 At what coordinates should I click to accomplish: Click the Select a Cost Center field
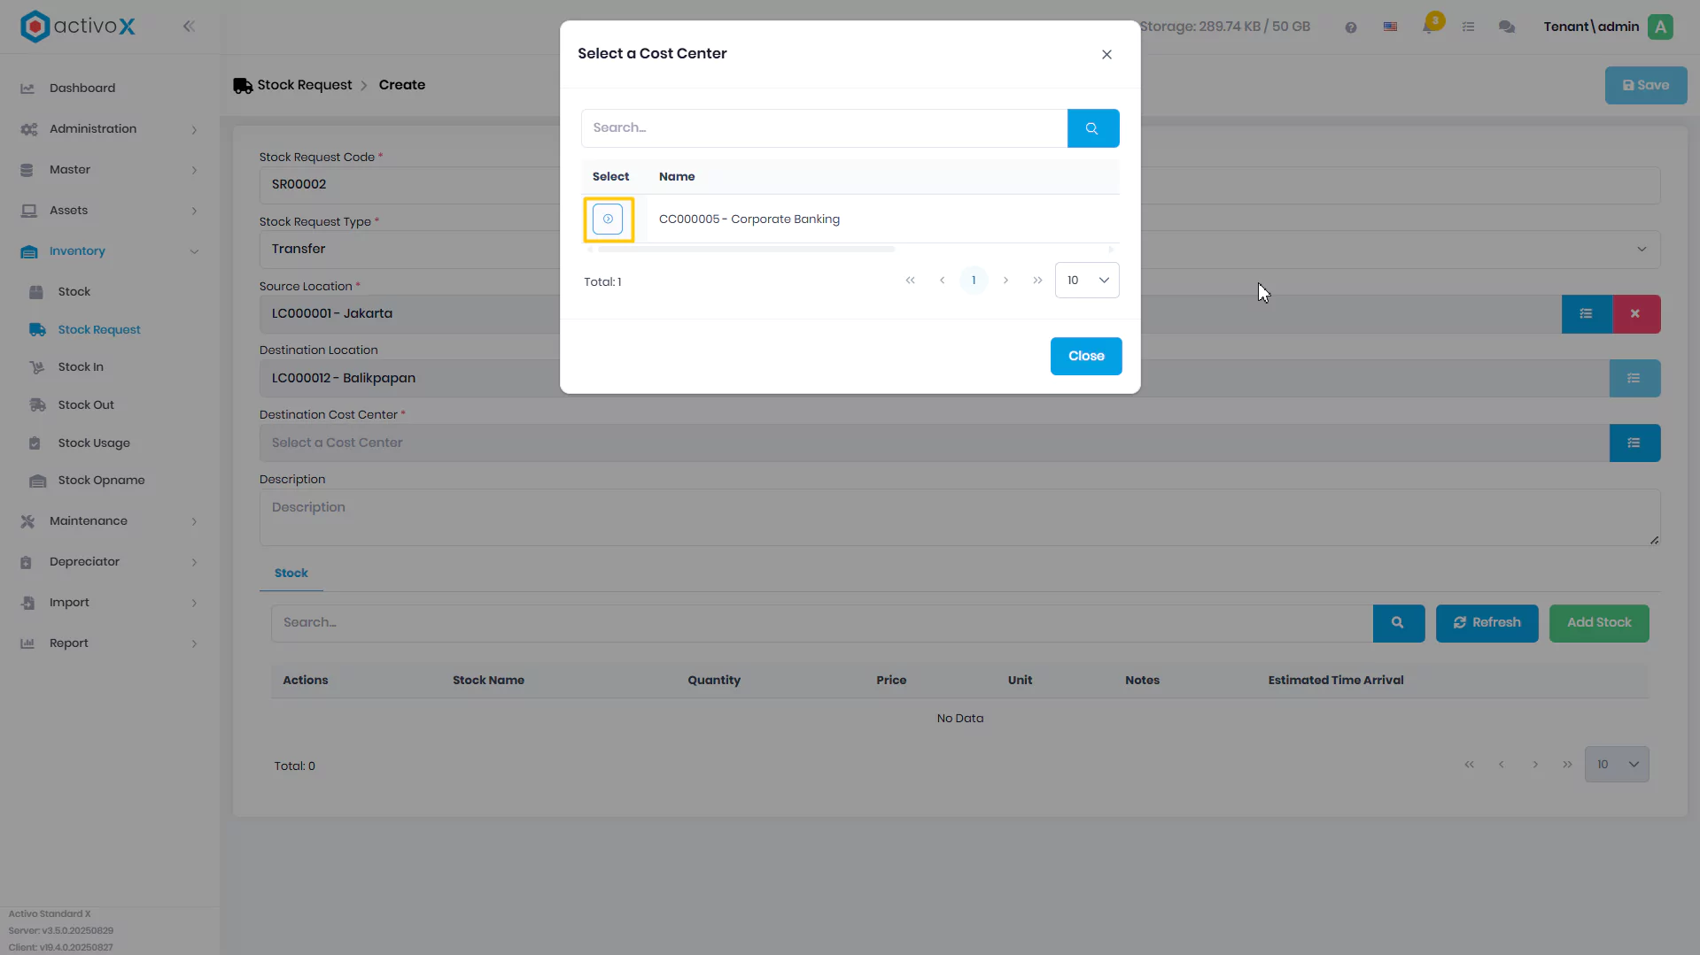[935, 443]
